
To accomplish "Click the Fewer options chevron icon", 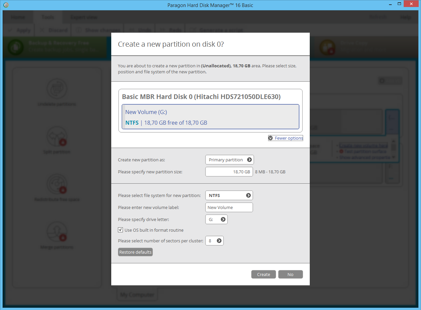I will (x=270, y=138).
